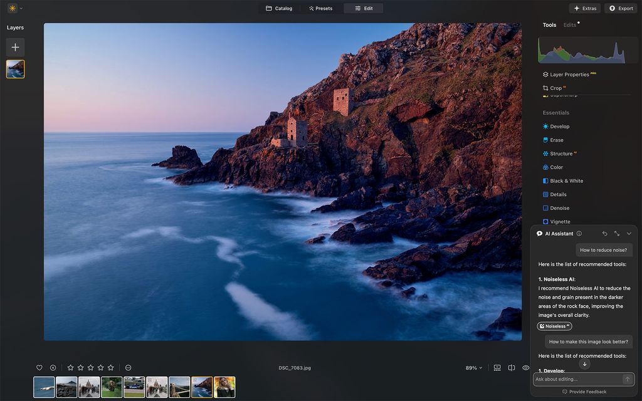Toggle the before/after comparison view
642x401 pixels.
point(511,368)
